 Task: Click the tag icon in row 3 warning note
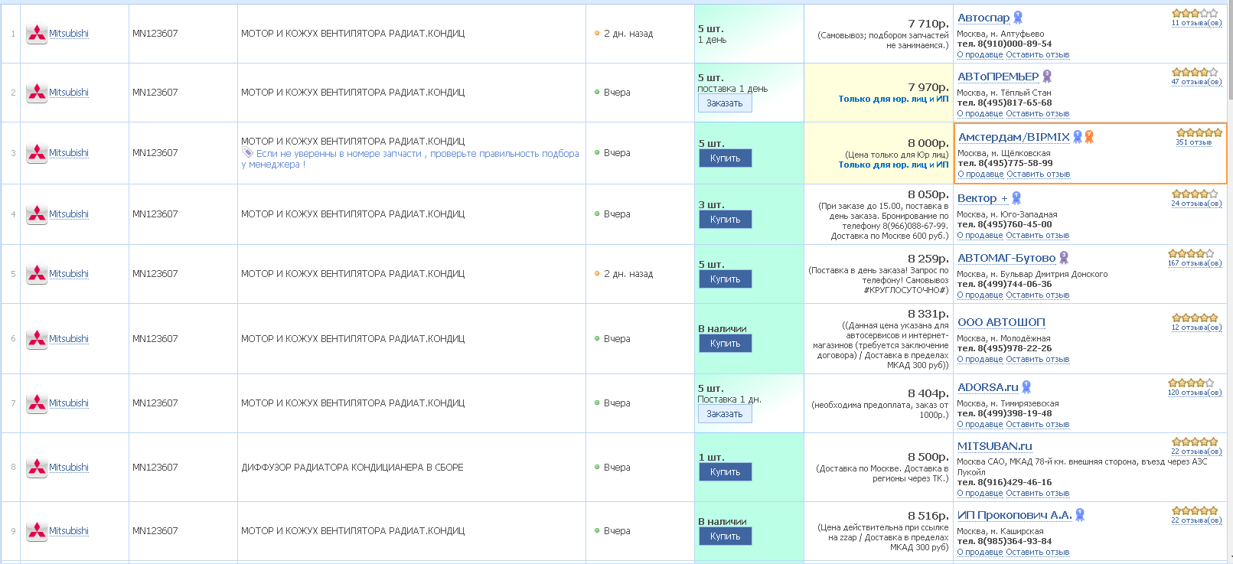[x=247, y=153]
